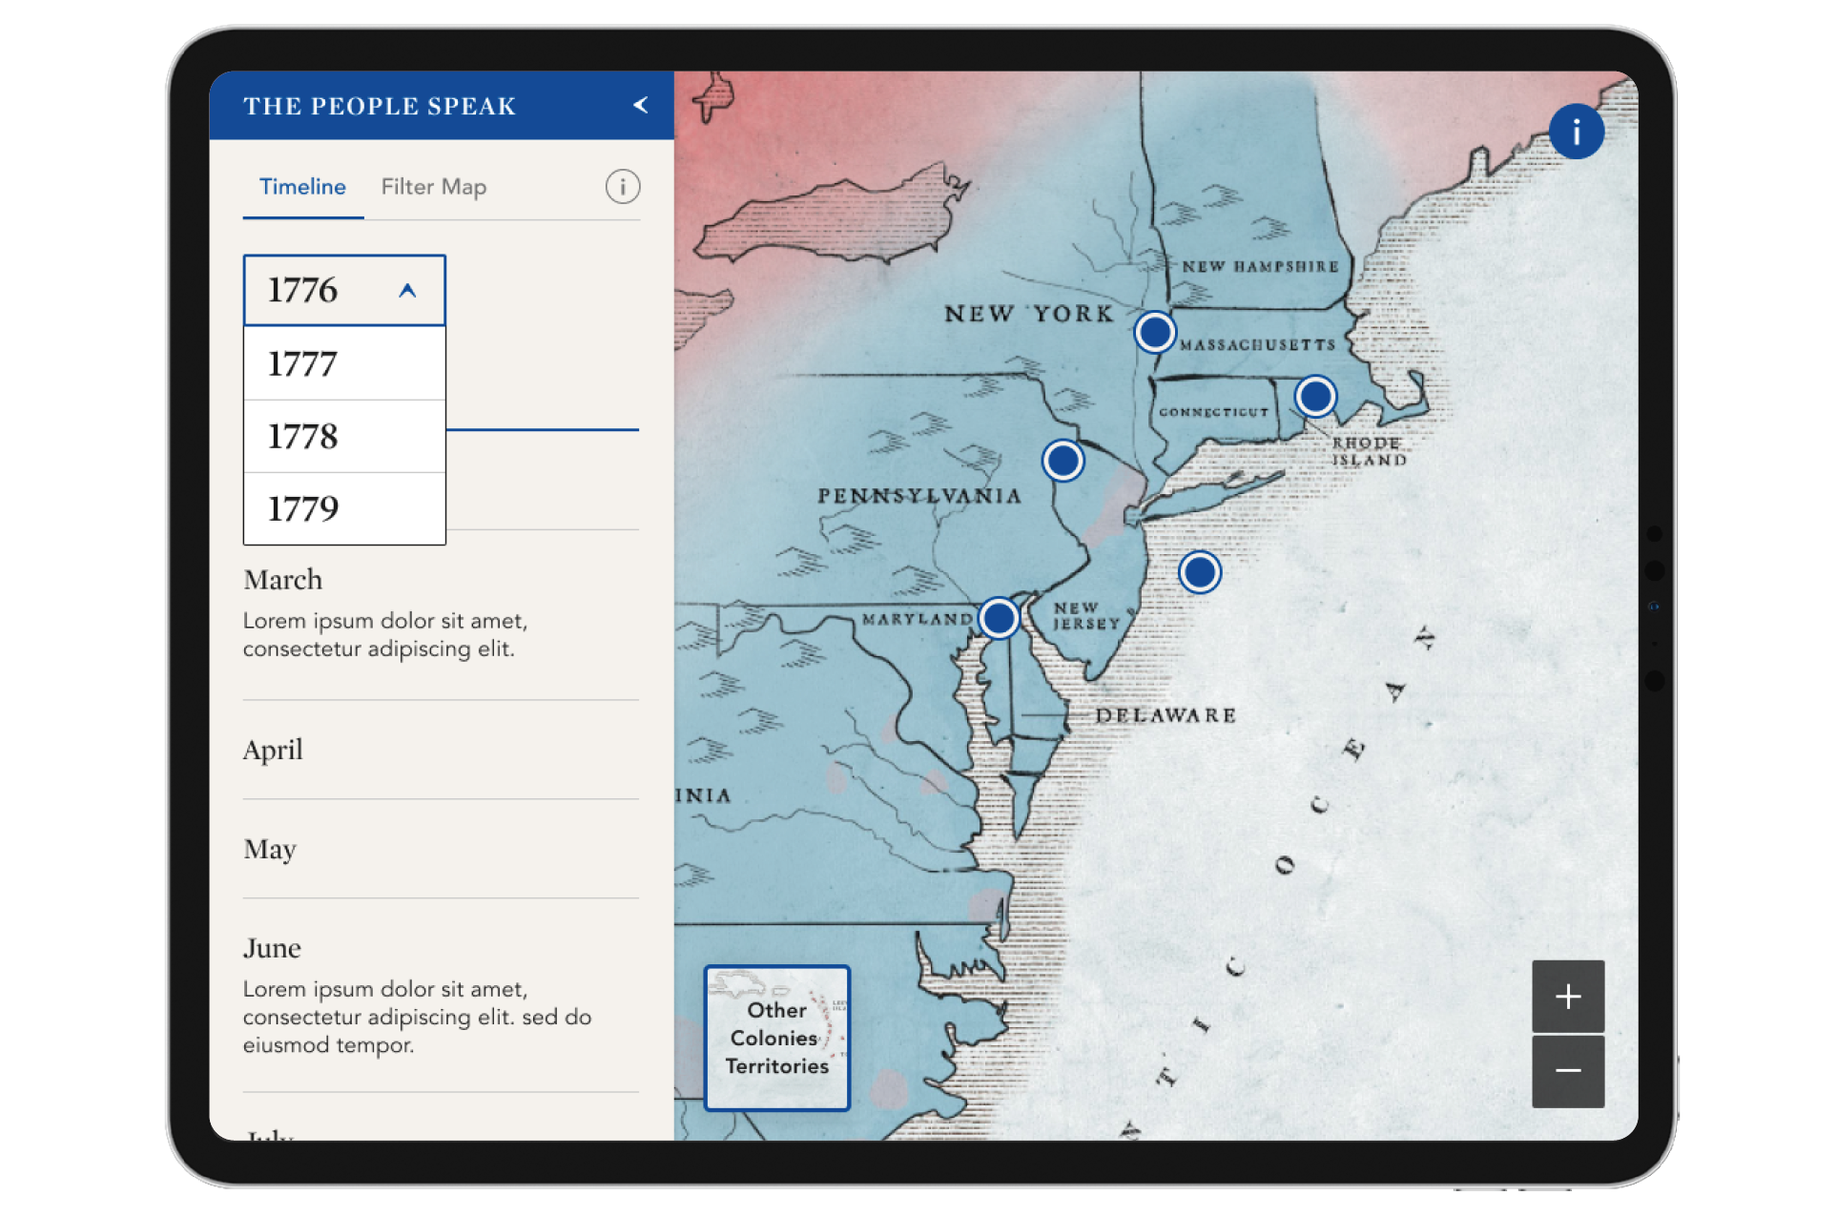The height and width of the screenshot is (1216, 1836).
Task: Choose 1778 from the year list
Action: point(344,437)
